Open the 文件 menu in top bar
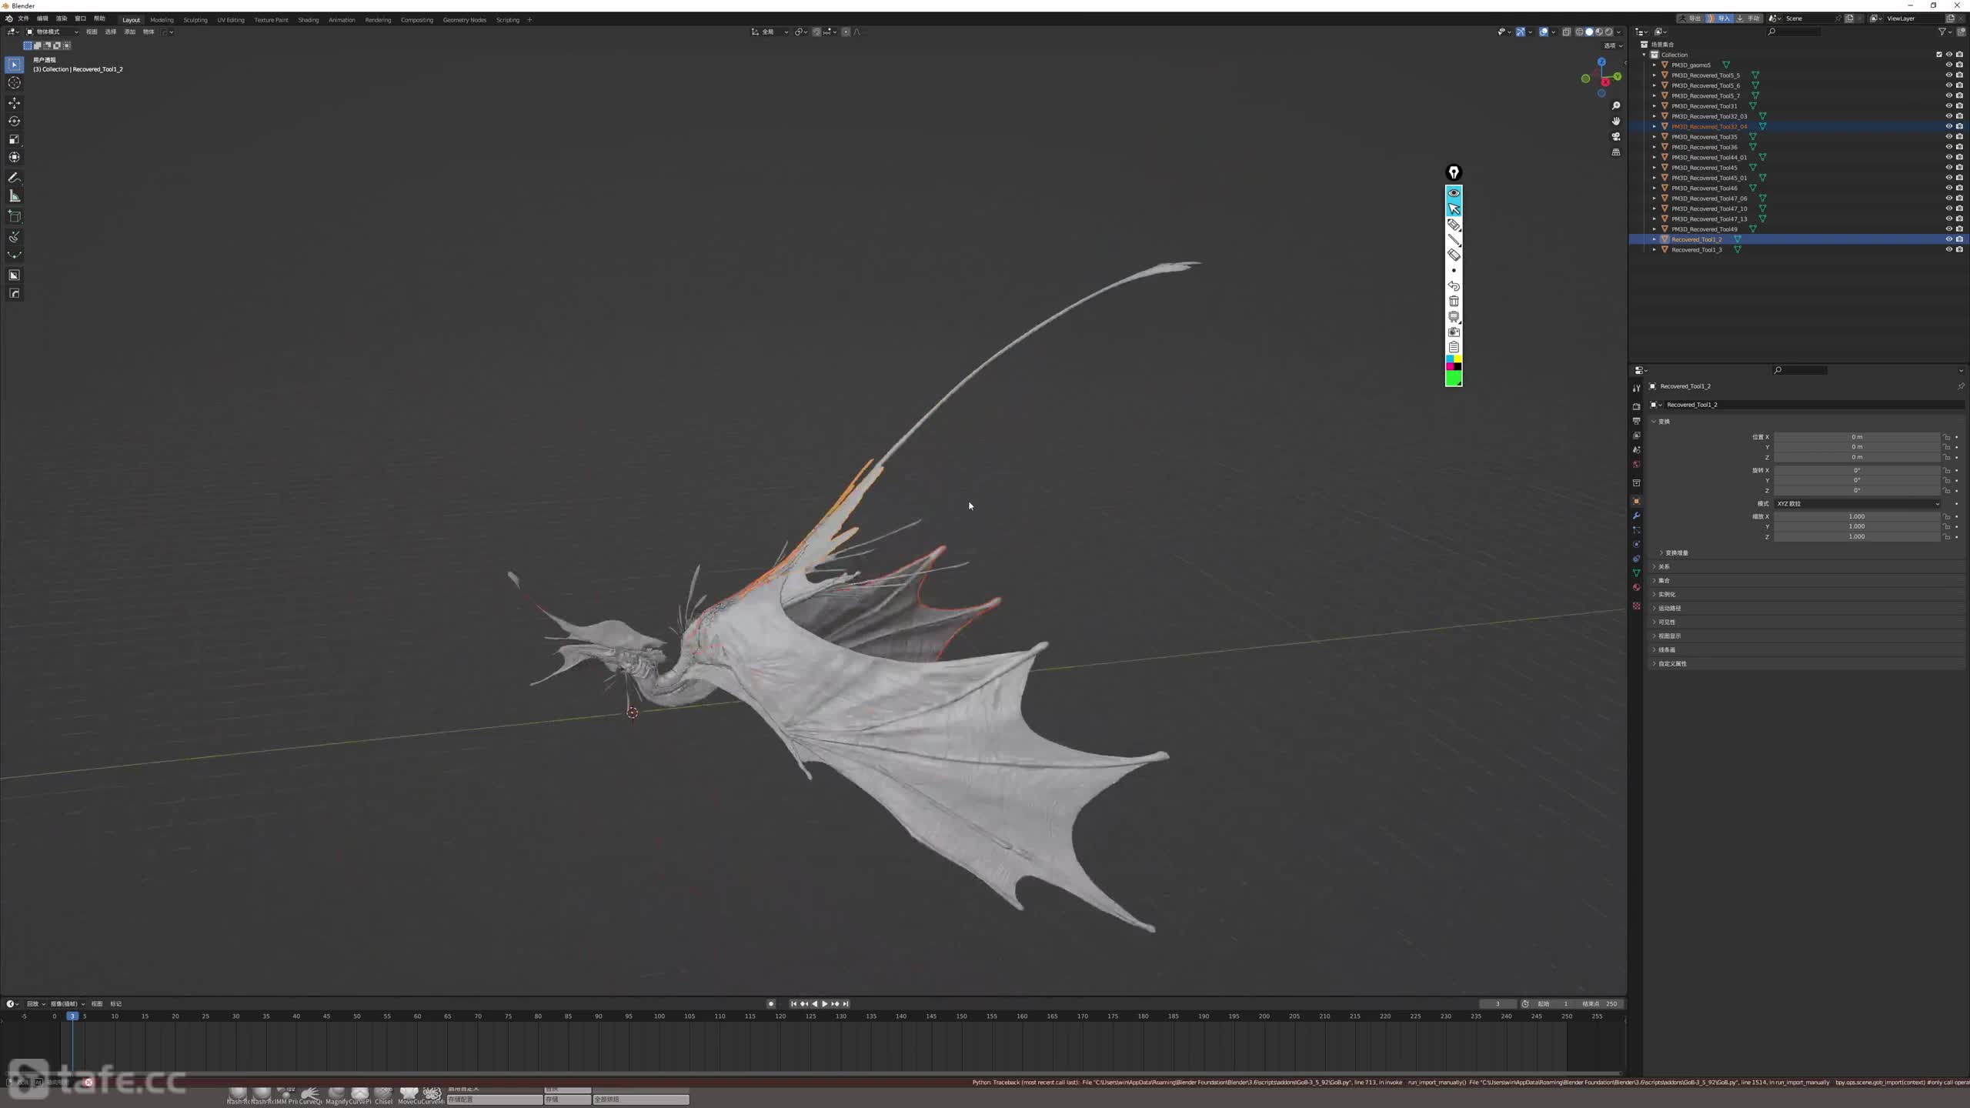Screen dimensions: 1970x1108 tap(23, 18)
